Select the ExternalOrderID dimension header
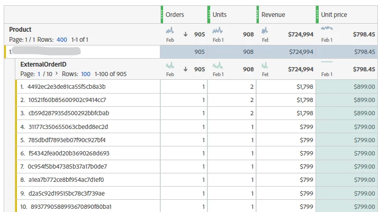 43,64
